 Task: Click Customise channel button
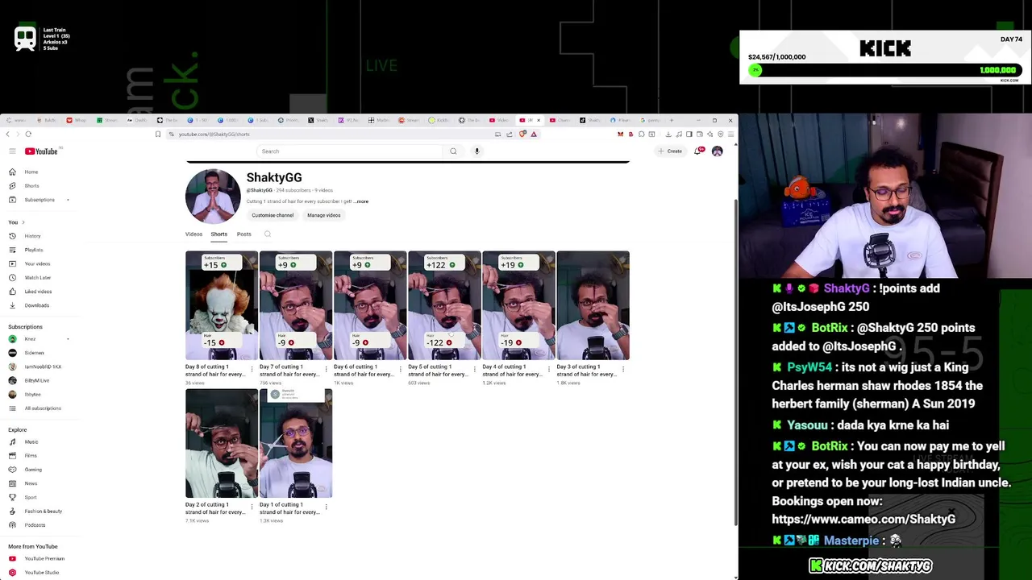tap(273, 215)
